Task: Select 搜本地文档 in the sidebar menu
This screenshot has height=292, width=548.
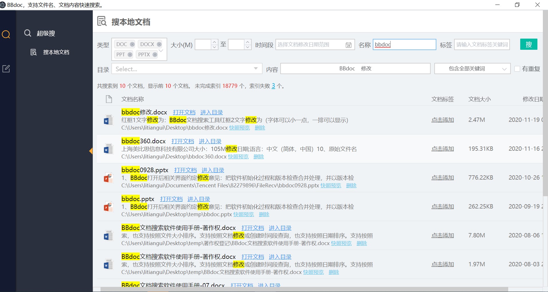Action: click(x=56, y=52)
